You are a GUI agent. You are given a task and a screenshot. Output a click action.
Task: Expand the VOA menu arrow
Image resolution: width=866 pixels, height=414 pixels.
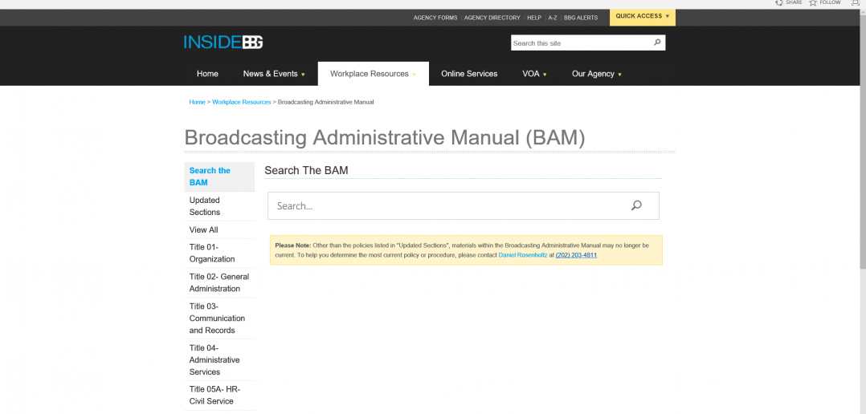545,75
